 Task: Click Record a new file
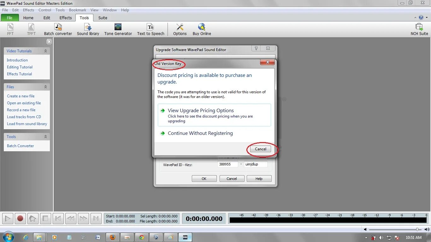pyautogui.click(x=21, y=110)
